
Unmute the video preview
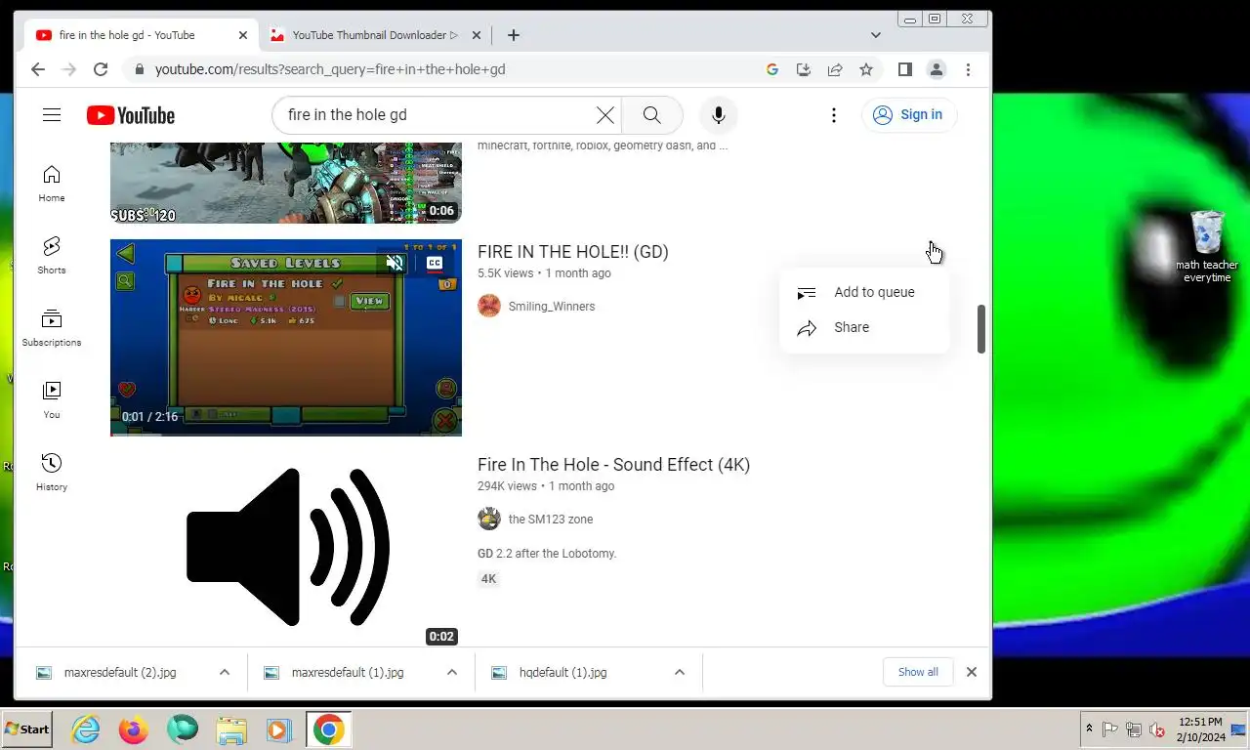(395, 263)
